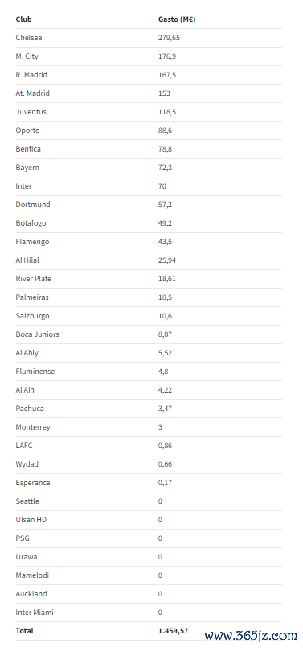Viewport: 303px width, 648px height.
Task: Click the At. Madrid club cell
Action: pos(33,93)
